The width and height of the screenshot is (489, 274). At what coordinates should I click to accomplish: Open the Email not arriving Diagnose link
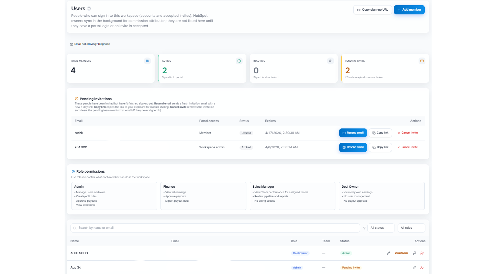click(90, 44)
